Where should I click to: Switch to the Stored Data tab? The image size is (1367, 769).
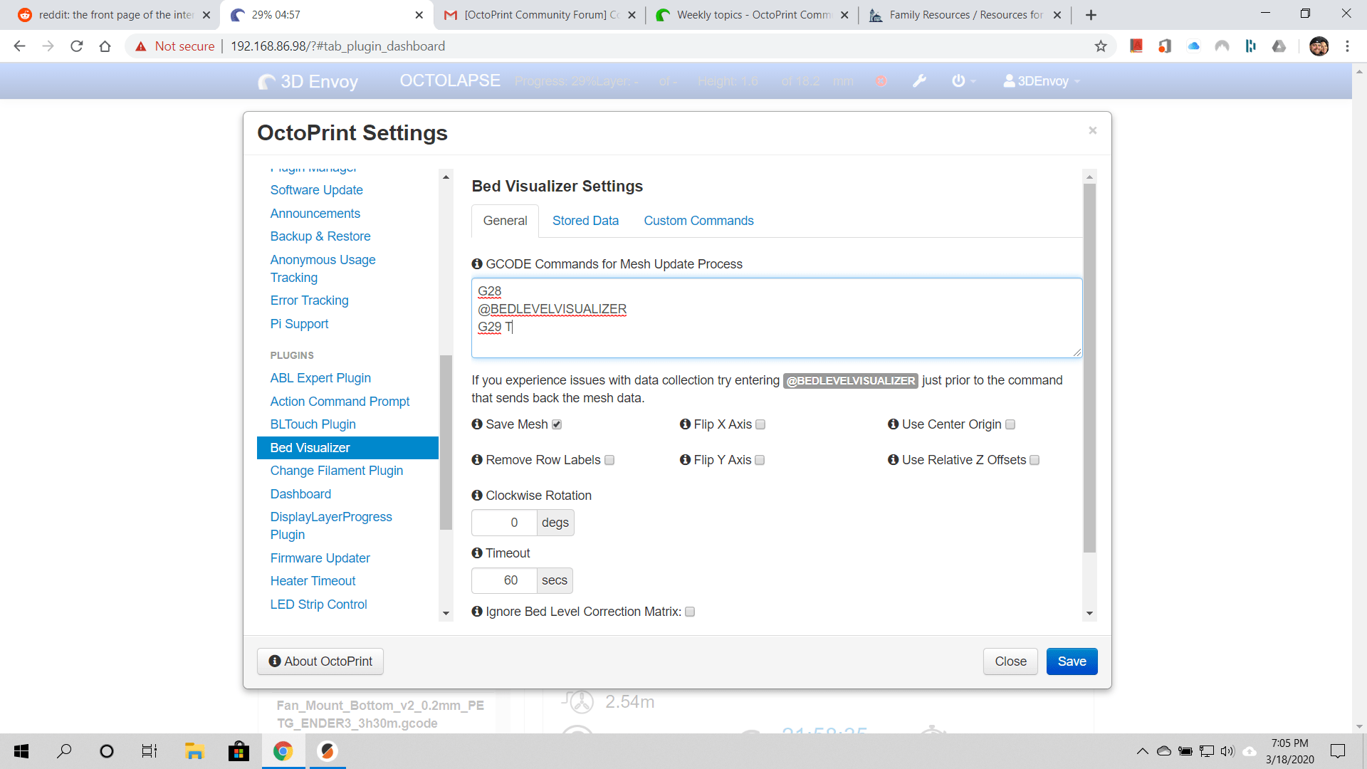point(585,221)
